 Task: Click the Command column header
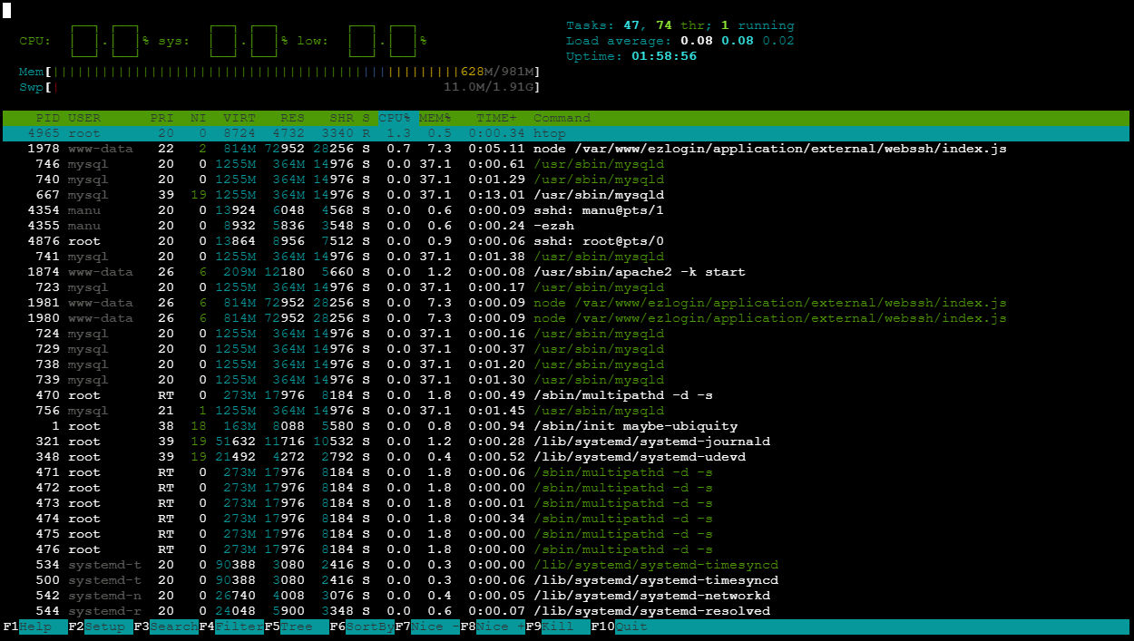point(562,118)
